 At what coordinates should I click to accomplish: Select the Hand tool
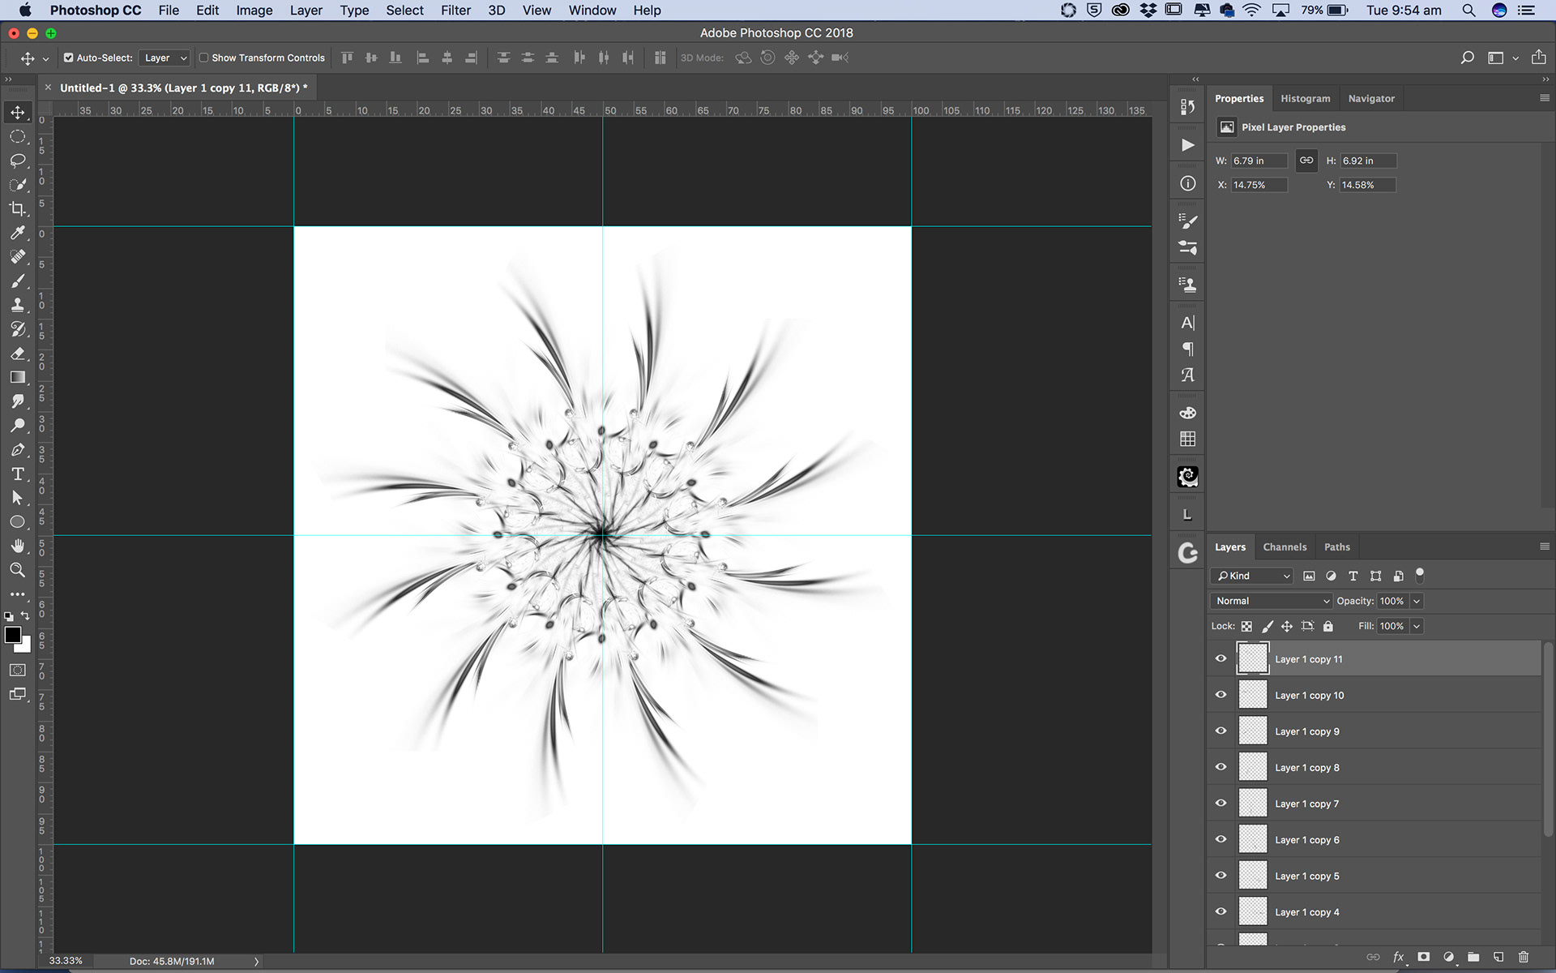tap(18, 546)
